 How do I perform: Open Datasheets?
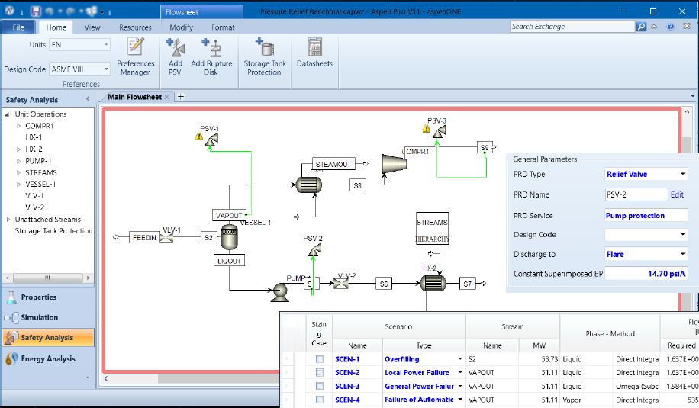point(314,53)
